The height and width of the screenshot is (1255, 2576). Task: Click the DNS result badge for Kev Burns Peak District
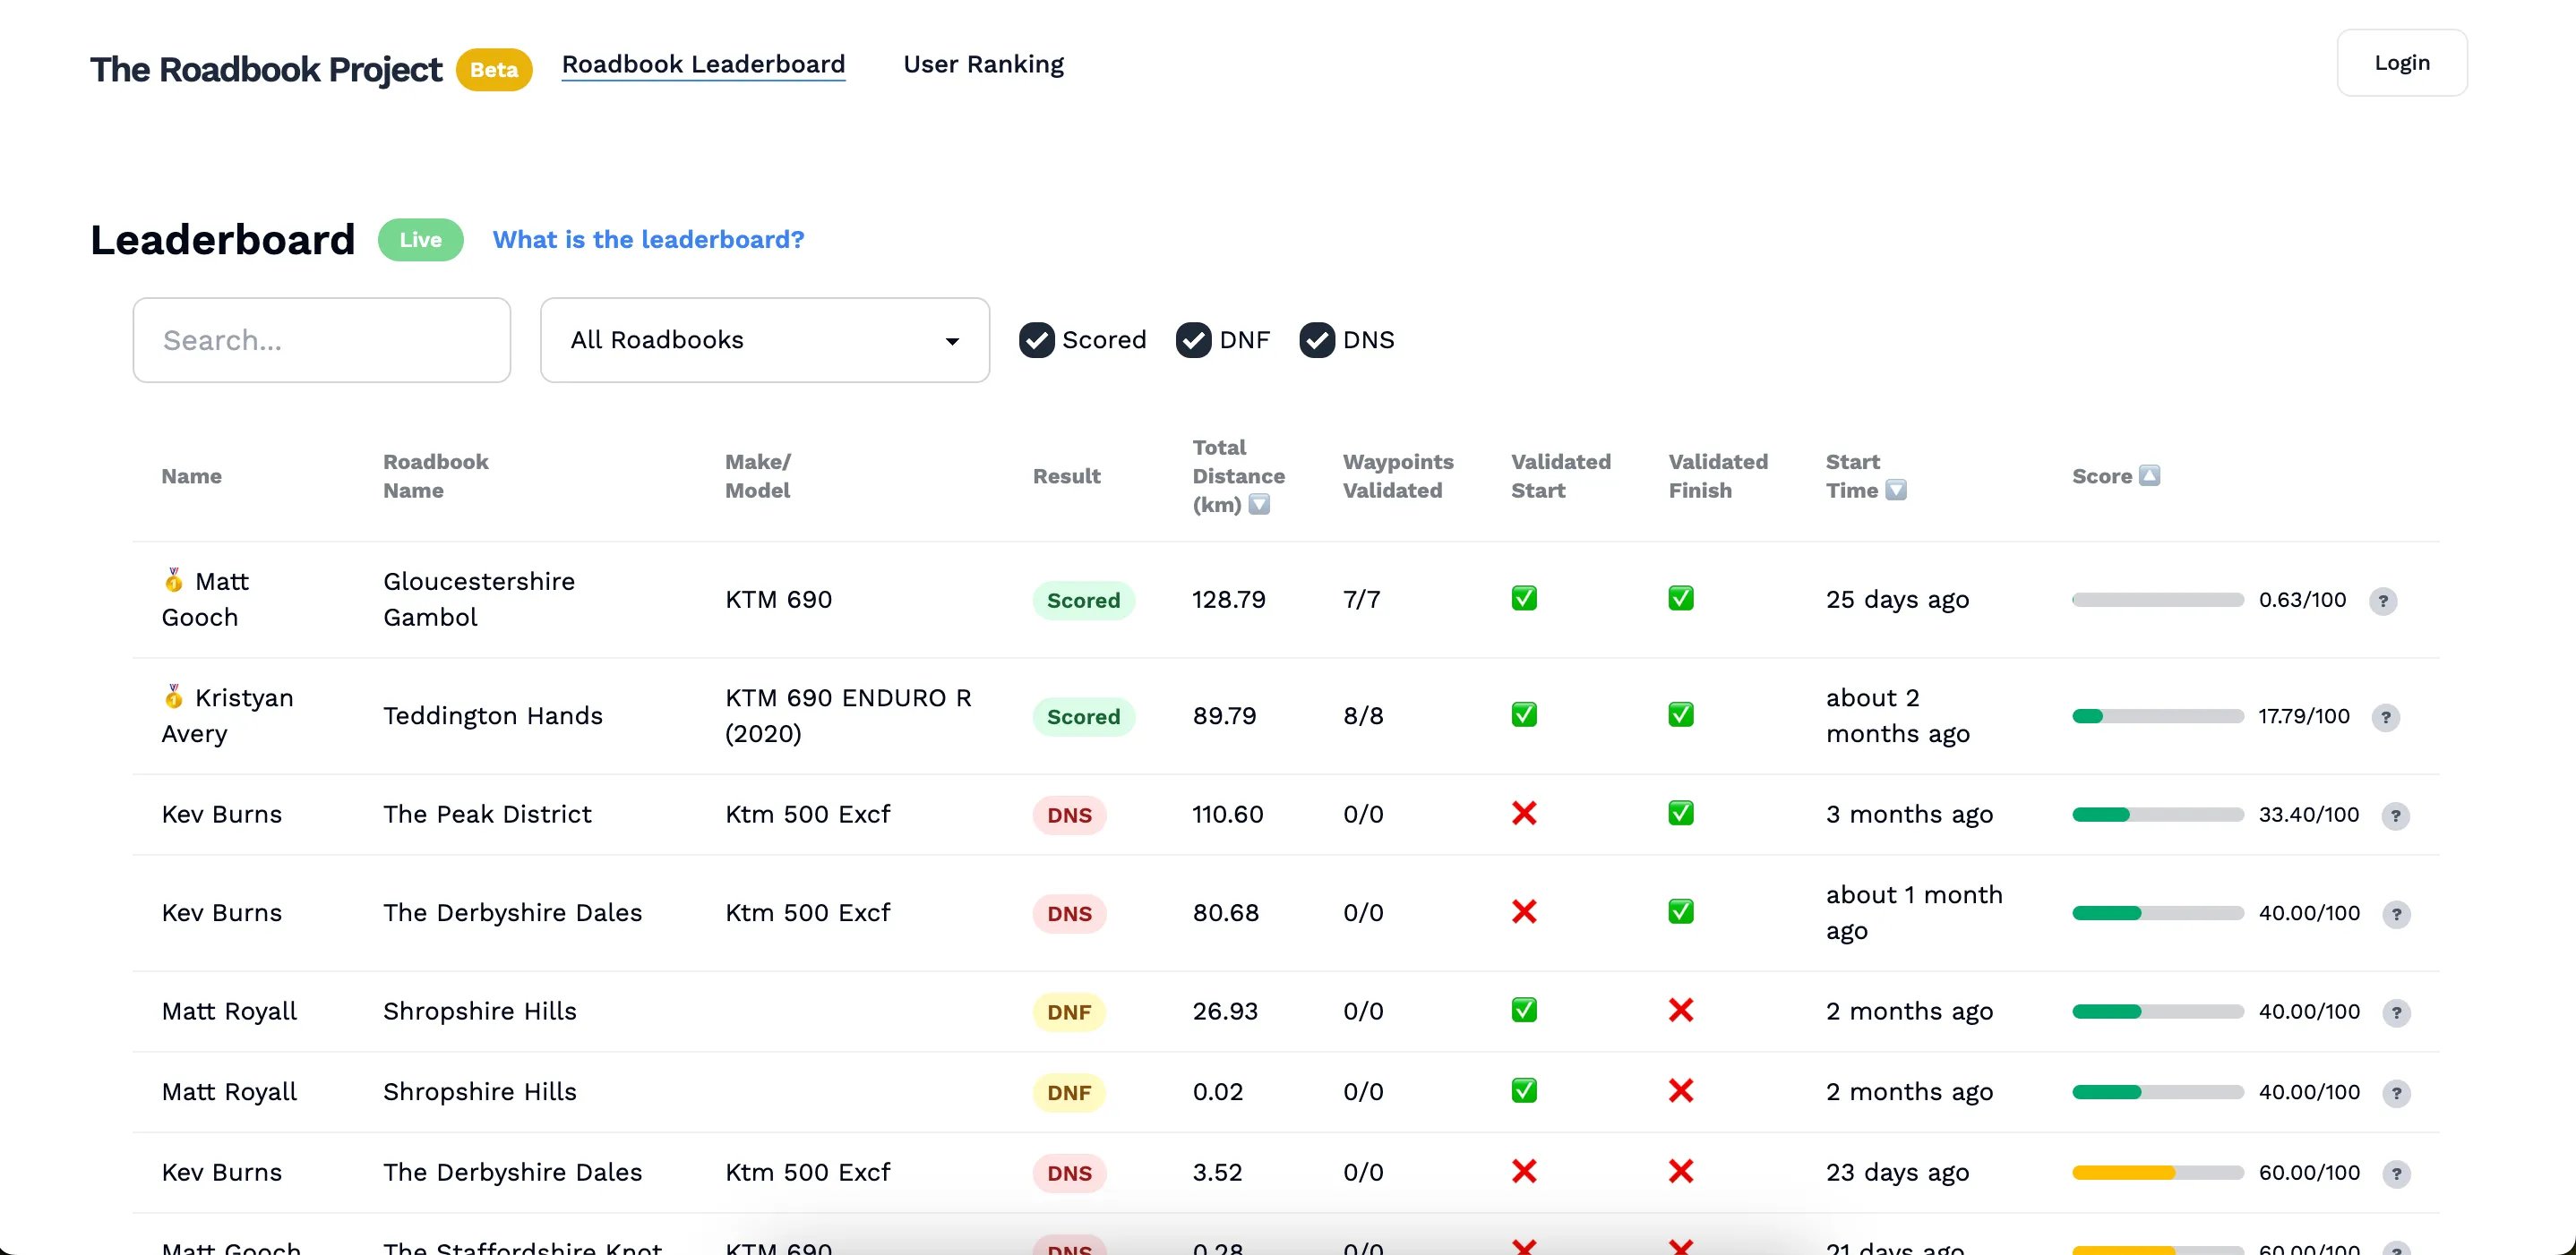pyautogui.click(x=1069, y=815)
